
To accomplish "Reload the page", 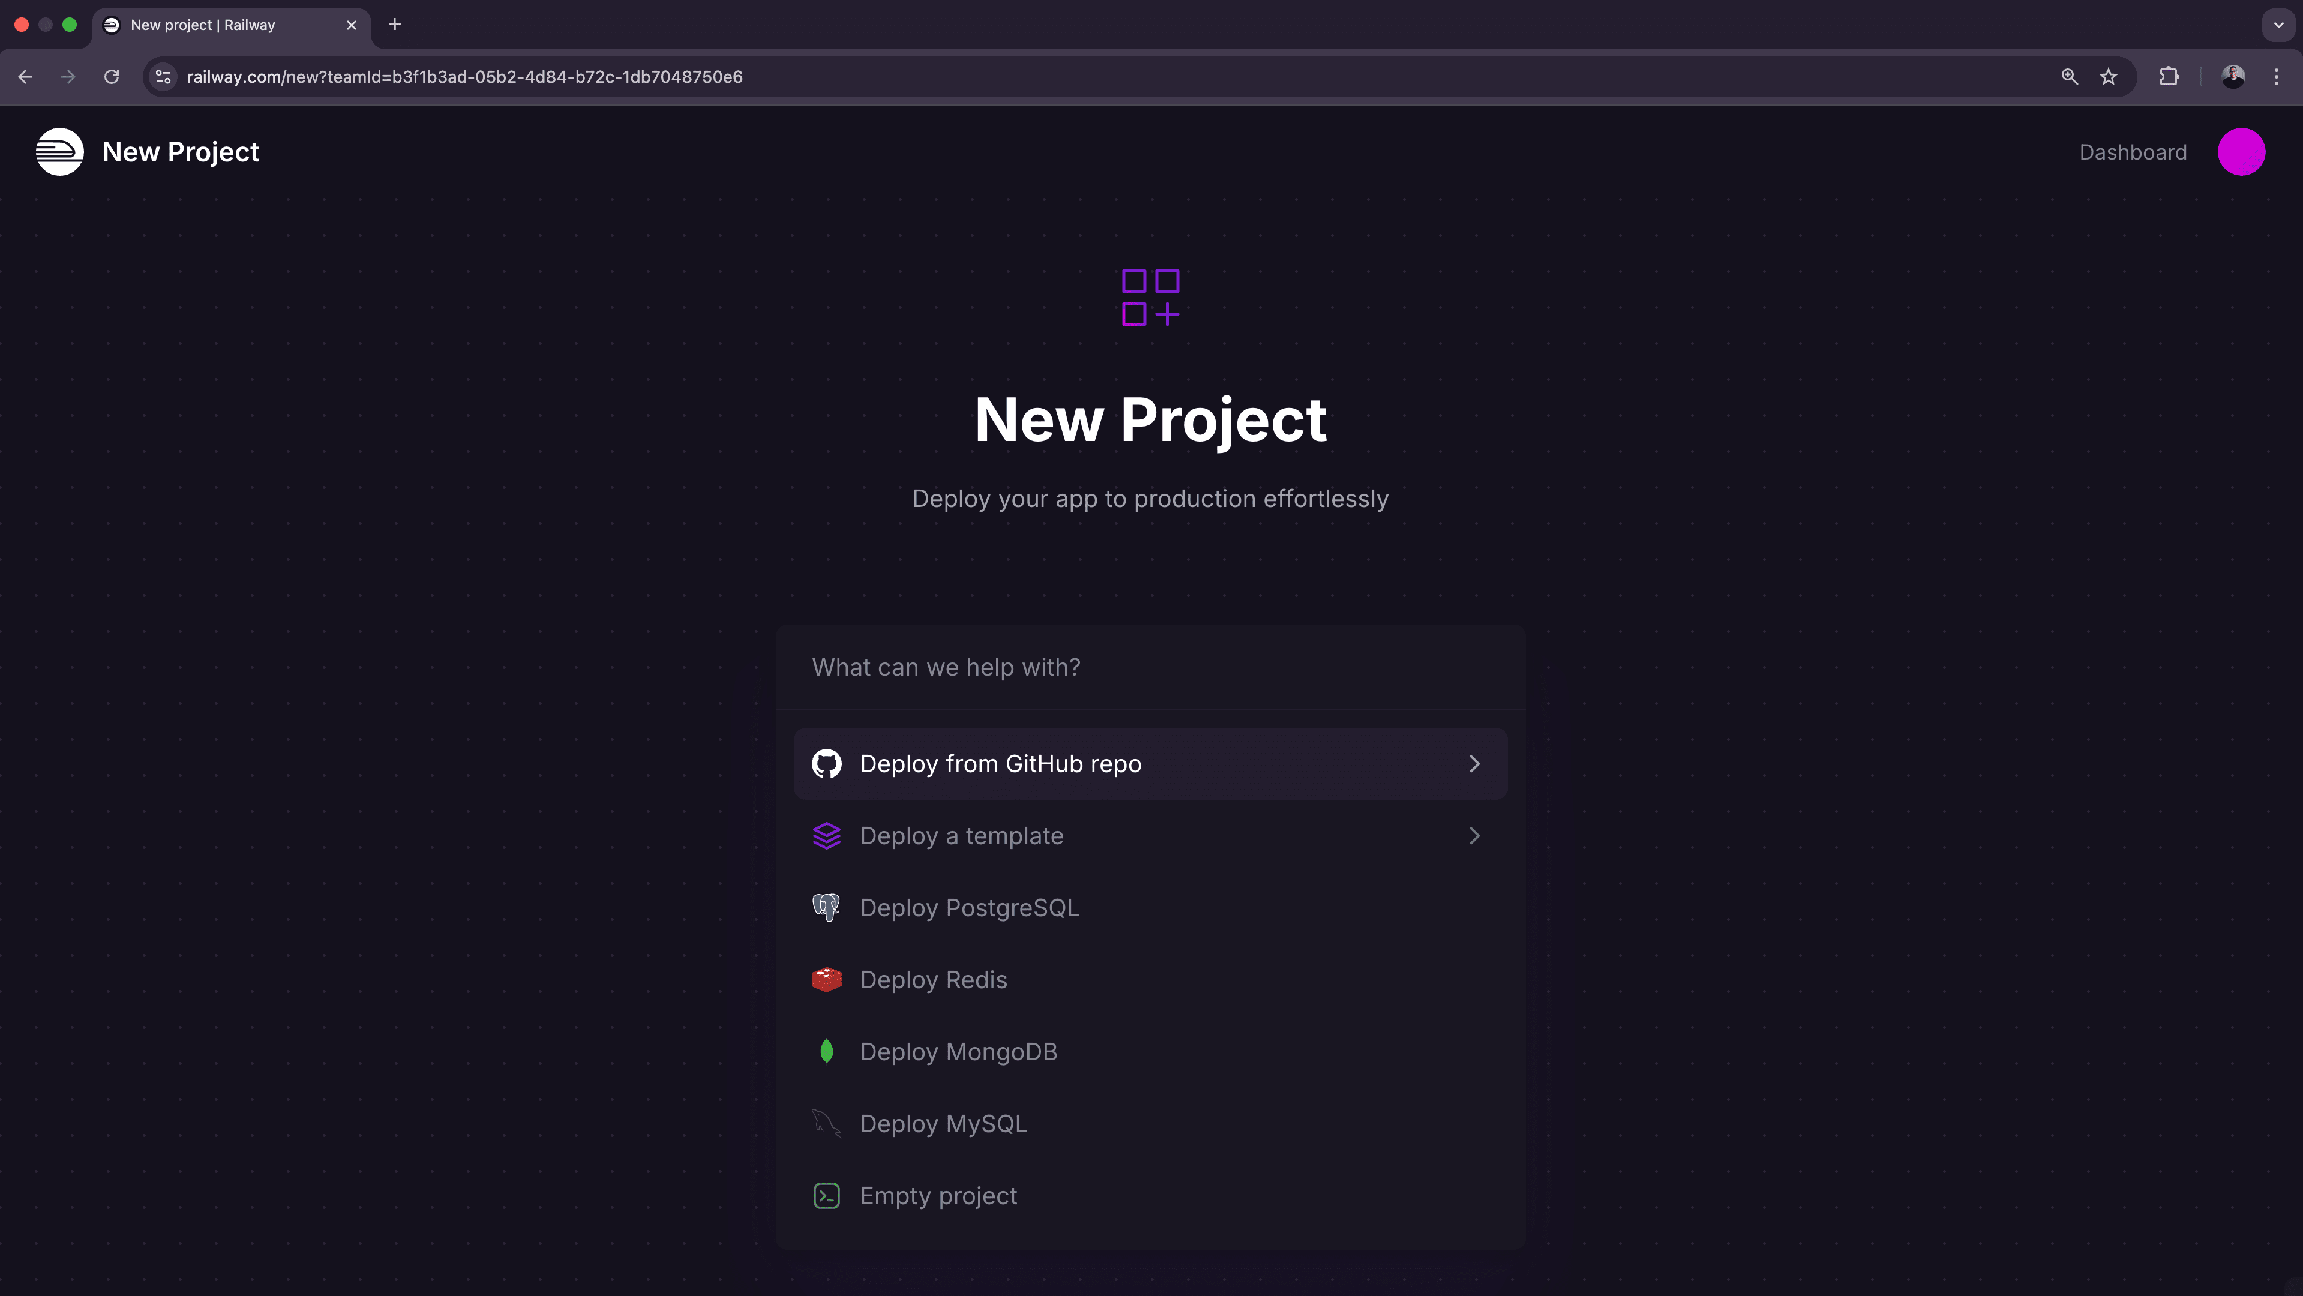I will pyautogui.click(x=112, y=77).
